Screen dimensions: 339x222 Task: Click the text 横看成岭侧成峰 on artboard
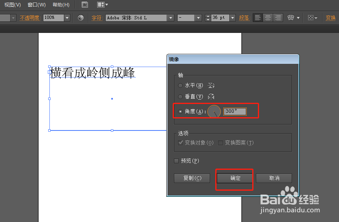click(x=93, y=73)
